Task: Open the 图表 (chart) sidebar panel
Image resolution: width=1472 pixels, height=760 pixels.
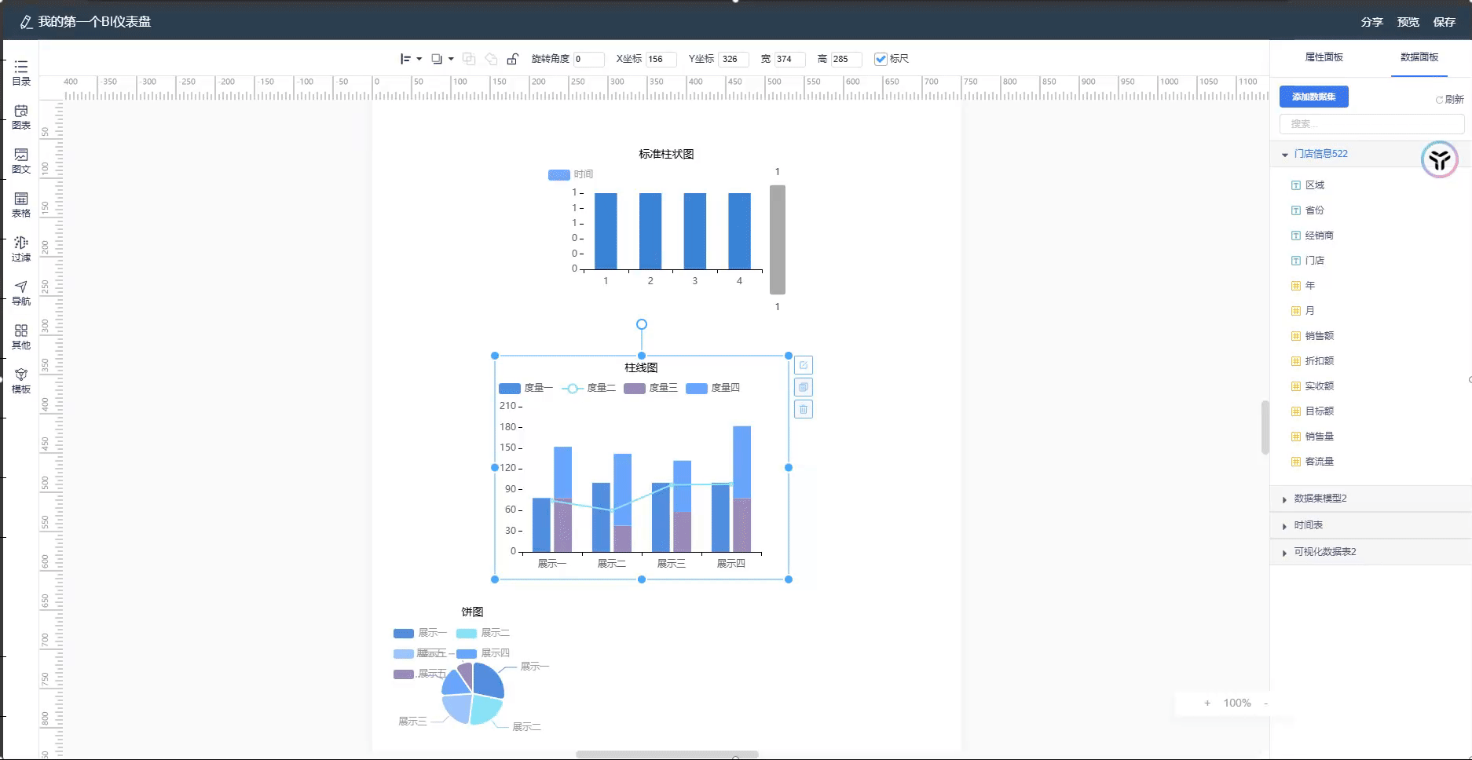Action: point(21,117)
